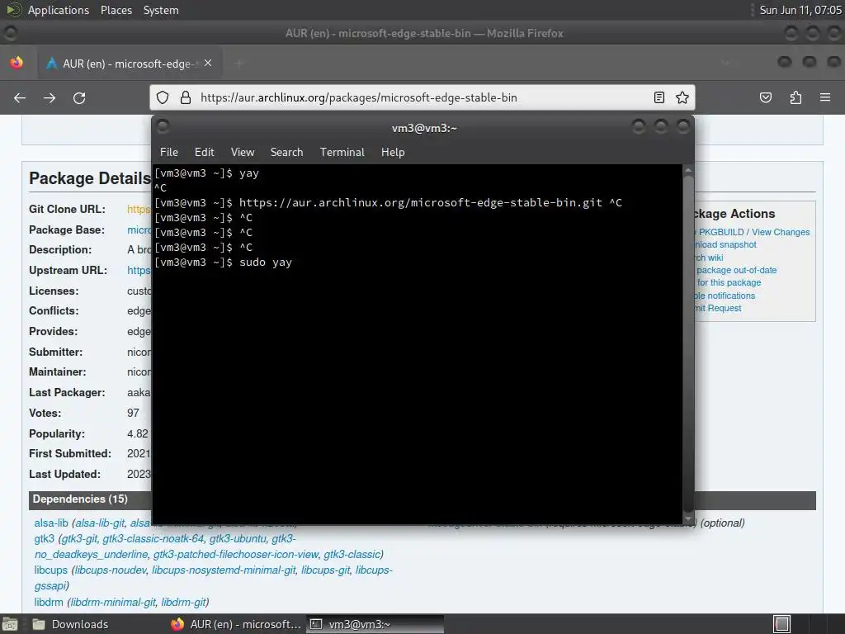Click the terminal scrollbar down arrow
Image resolution: width=845 pixels, height=634 pixels.
point(688,518)
